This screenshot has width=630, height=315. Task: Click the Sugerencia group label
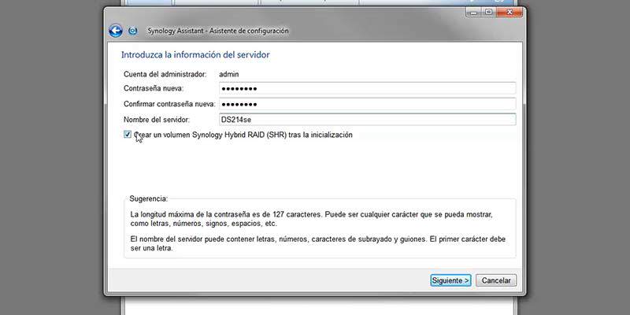pos(148,199)
